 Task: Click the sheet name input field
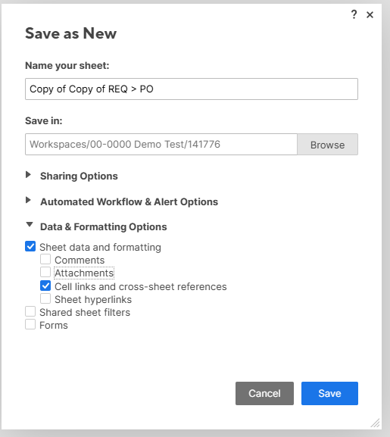tap(192, 89)
